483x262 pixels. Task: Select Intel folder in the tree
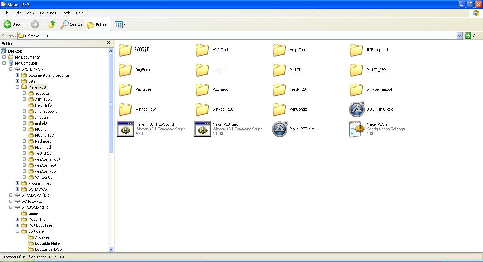[x=32, y=81]
